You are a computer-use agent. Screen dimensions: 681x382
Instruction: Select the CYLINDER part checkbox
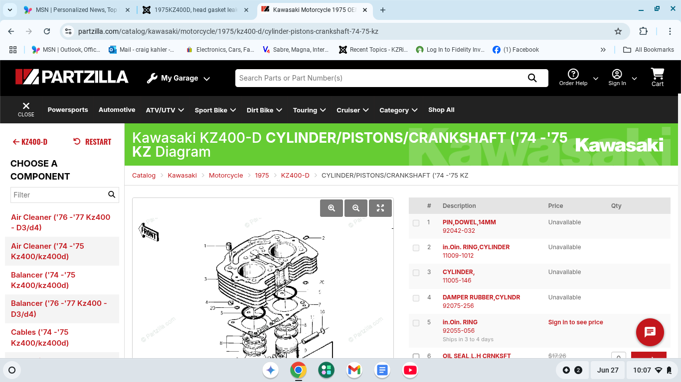(416, 273)
